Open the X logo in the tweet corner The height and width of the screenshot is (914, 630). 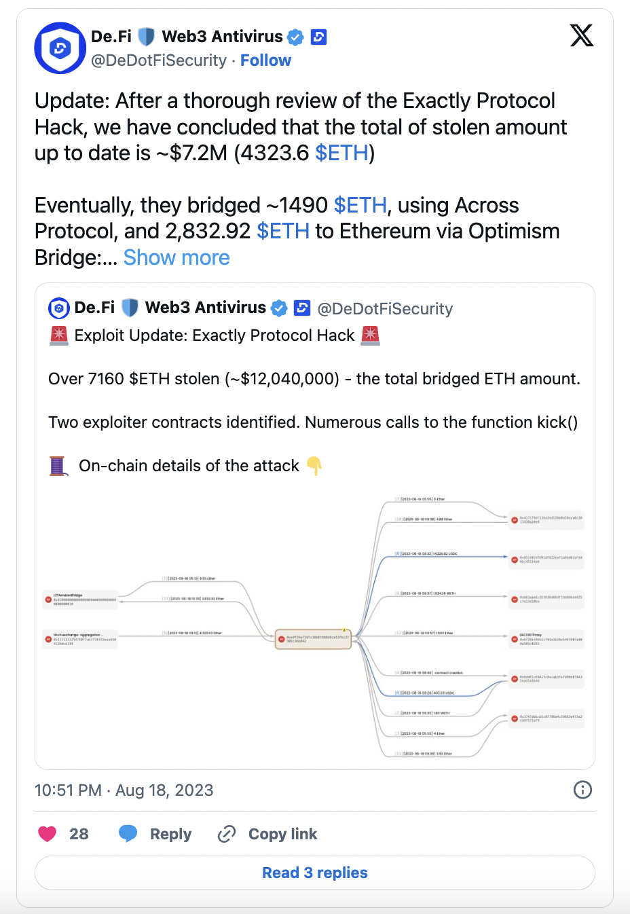582,35
